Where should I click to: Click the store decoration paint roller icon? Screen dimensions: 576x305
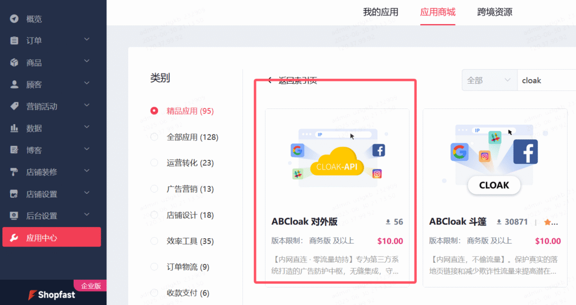click(x=14, y=172)
